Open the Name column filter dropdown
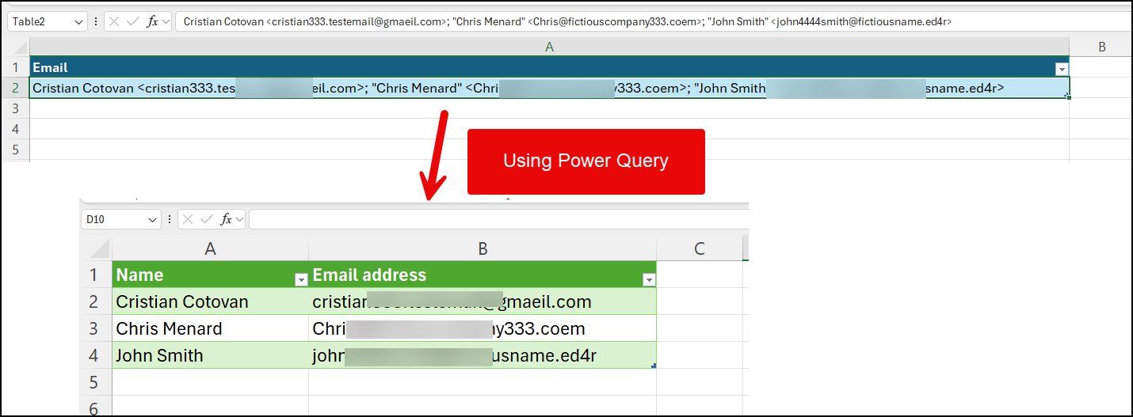This screenshot has width=1133, height=417. tap(301, 279)
